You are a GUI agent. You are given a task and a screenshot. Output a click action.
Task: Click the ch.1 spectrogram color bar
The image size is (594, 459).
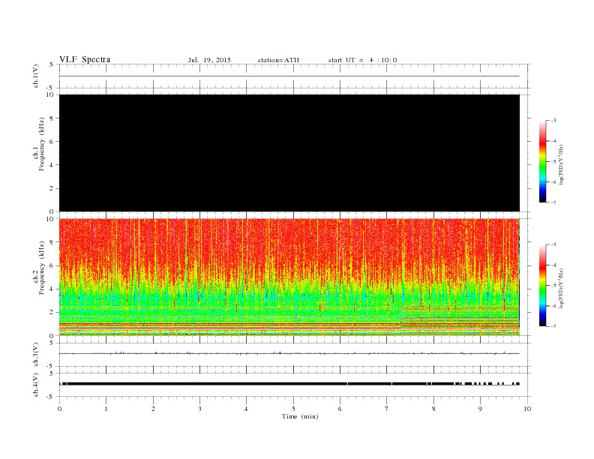(543, 162)
